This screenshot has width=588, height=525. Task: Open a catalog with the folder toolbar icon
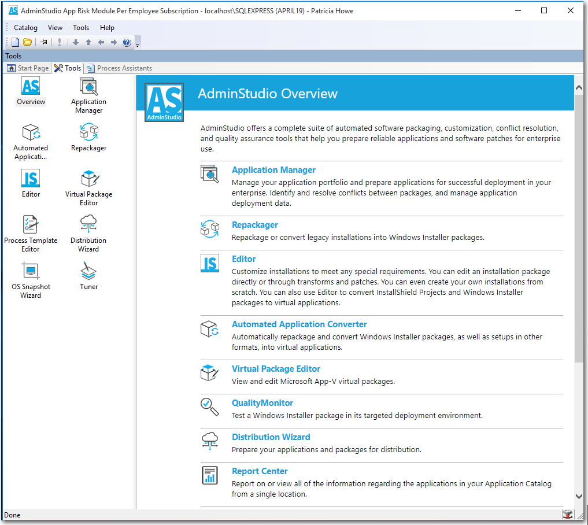click(27, 42)
